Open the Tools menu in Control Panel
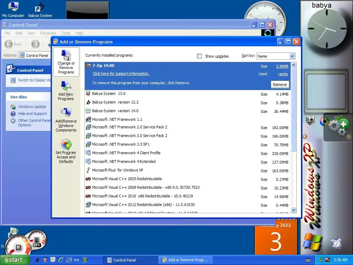Image resolution: width=353 pixels, height=265 pixels. 66,33
